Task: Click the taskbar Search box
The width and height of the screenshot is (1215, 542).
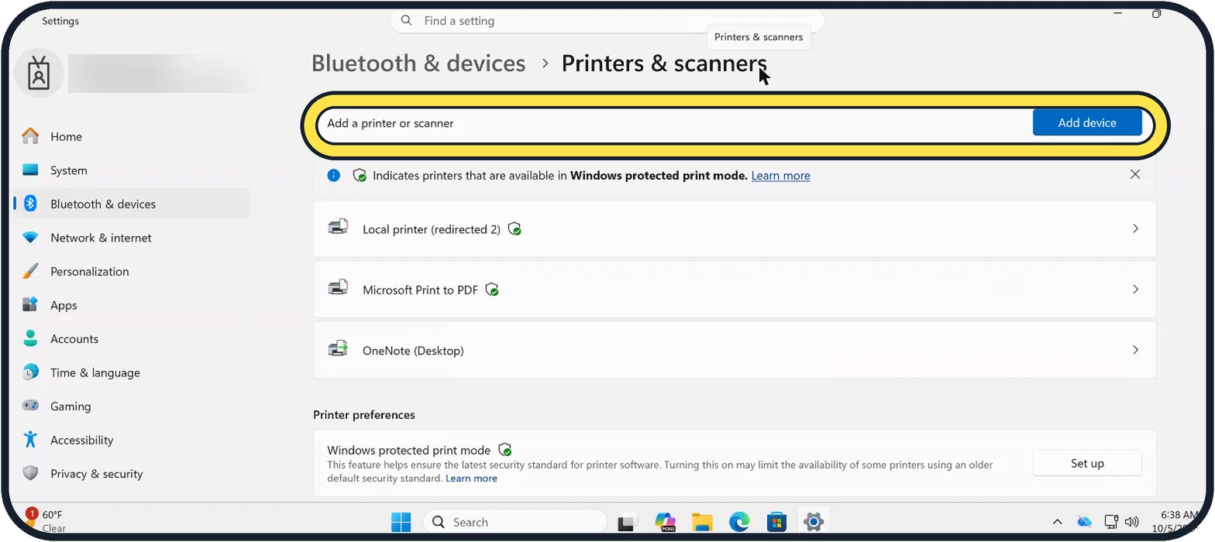Action: [515, 522]
